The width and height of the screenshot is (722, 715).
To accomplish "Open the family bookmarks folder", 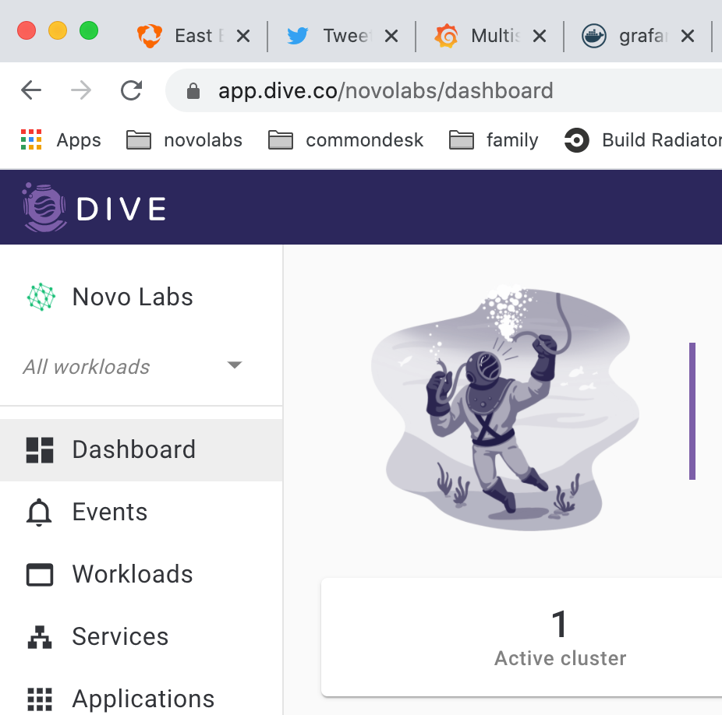I will [x=494, y=140].
